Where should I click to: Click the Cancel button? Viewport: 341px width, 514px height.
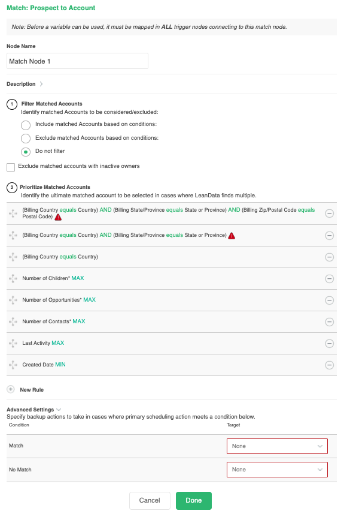tap(150, 501)
